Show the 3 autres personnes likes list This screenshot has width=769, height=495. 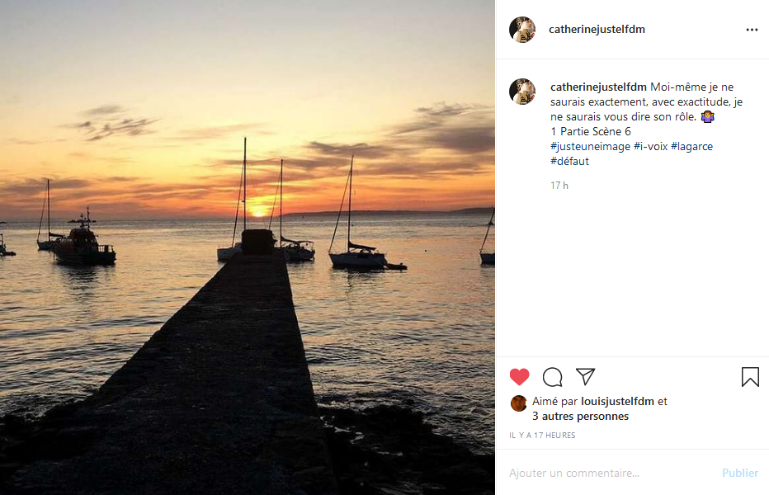pos(580,417)
